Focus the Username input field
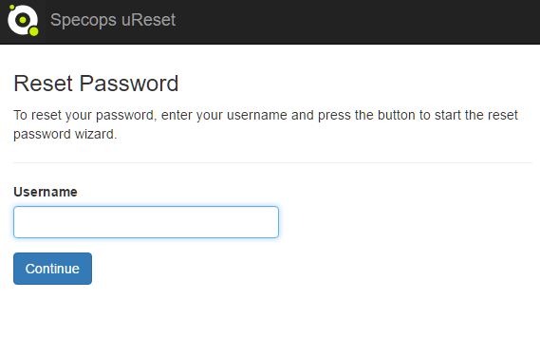 pos(146,222)
